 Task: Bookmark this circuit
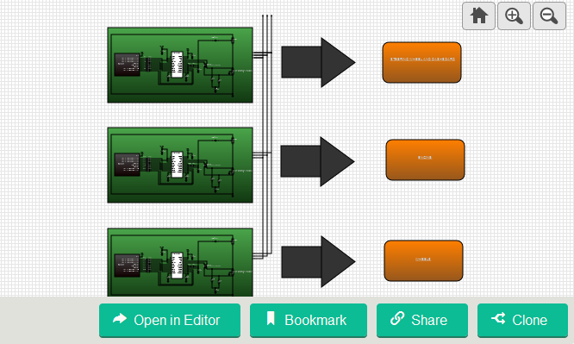tap(309, 320)
